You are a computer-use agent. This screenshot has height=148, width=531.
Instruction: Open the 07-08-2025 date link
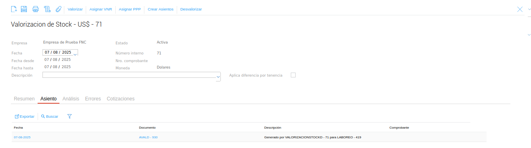coord(22,137)
